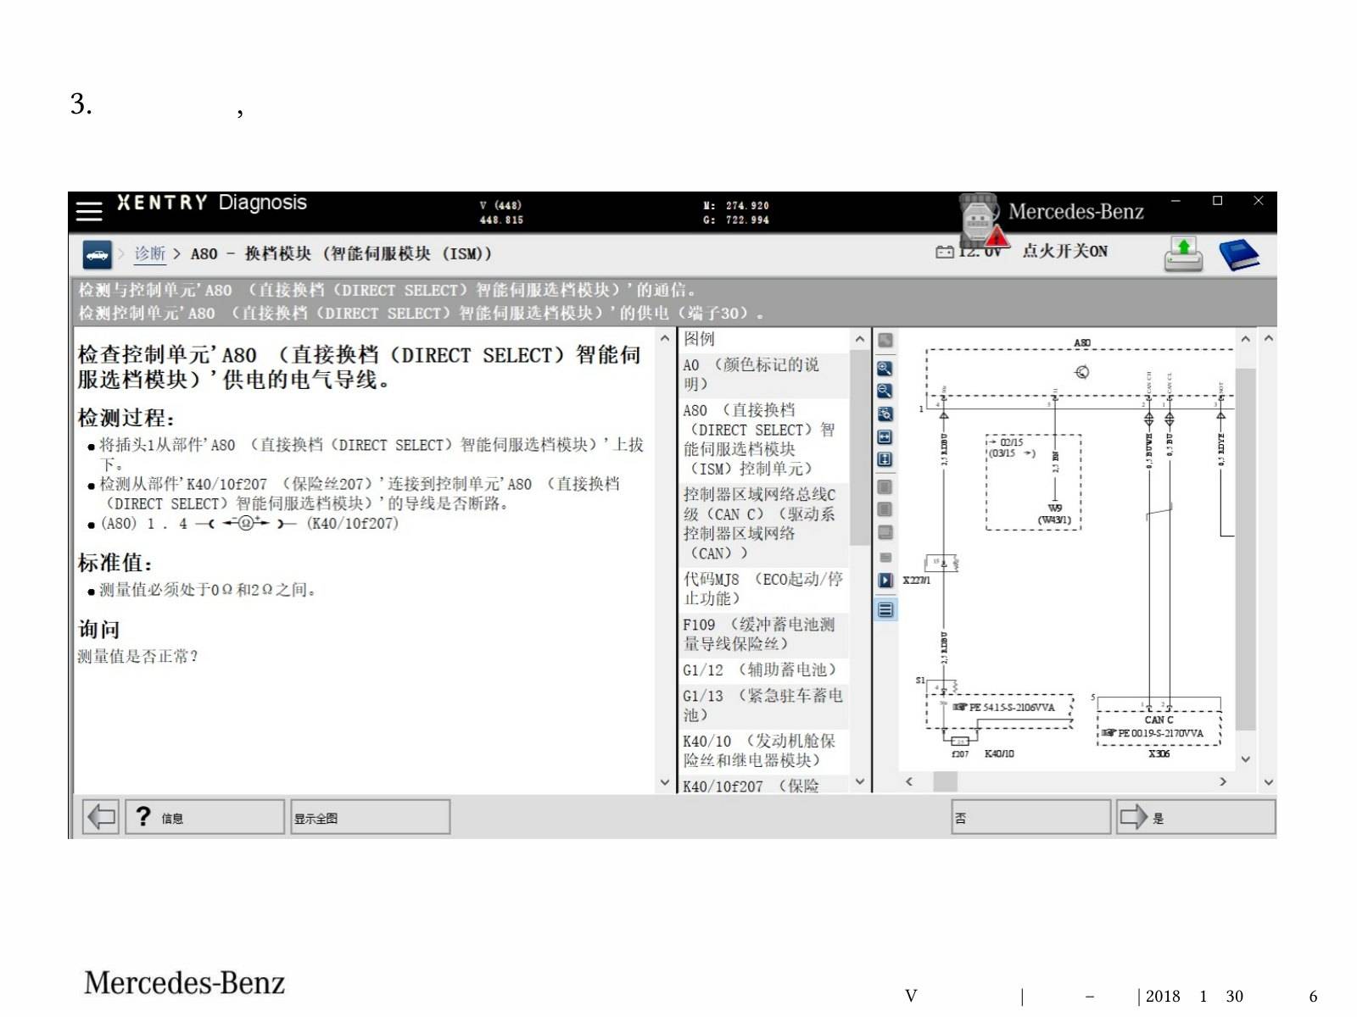Open the blue help book icon
Viewport: 1357px width, 1017px height.
pos(1239,254)
